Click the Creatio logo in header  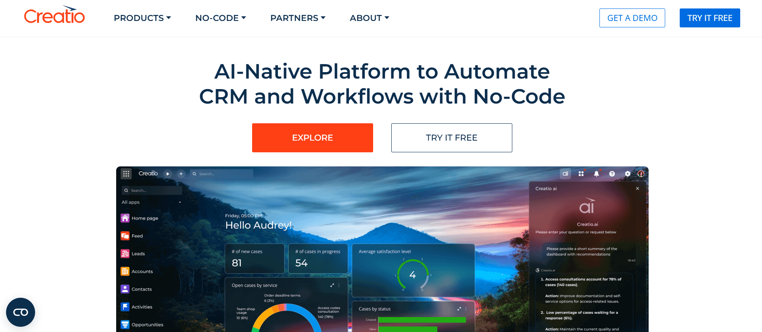(x=54, y=15)
